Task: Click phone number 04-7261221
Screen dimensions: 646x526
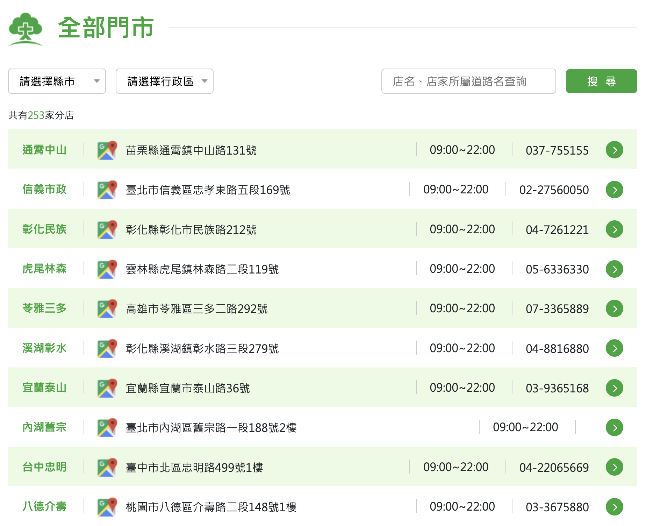Action: 557,230
